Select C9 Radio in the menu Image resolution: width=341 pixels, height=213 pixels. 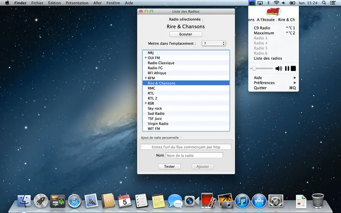[273, 28]
